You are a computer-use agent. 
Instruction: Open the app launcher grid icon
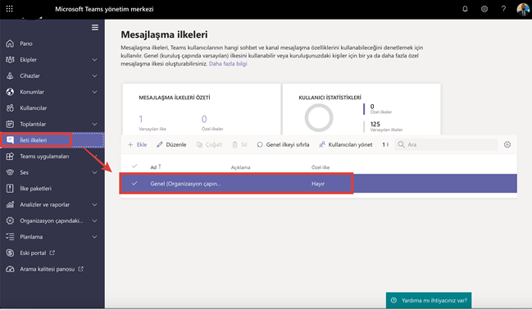[10, 9]
